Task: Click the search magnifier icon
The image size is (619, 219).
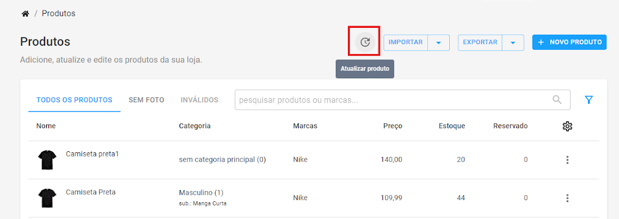Action: [557, 99]
